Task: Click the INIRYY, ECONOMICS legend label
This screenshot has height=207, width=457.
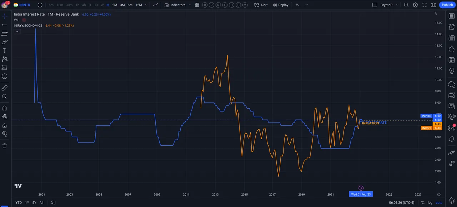Action: click(x=28, y=26)
